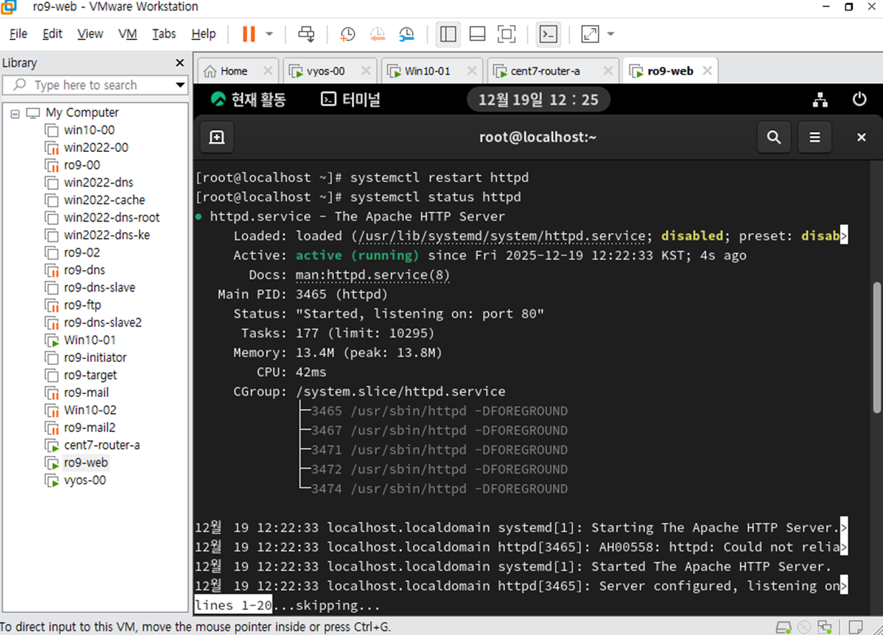Click the guest network status icon

point(820,100)
